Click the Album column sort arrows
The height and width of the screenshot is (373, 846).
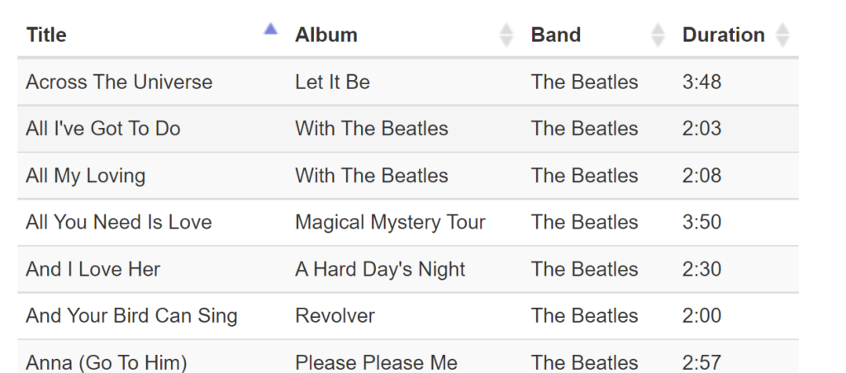point(506,35)
